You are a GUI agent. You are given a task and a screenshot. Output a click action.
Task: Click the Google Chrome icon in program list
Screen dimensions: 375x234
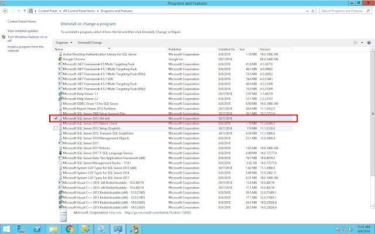click(x=60, y=59)
